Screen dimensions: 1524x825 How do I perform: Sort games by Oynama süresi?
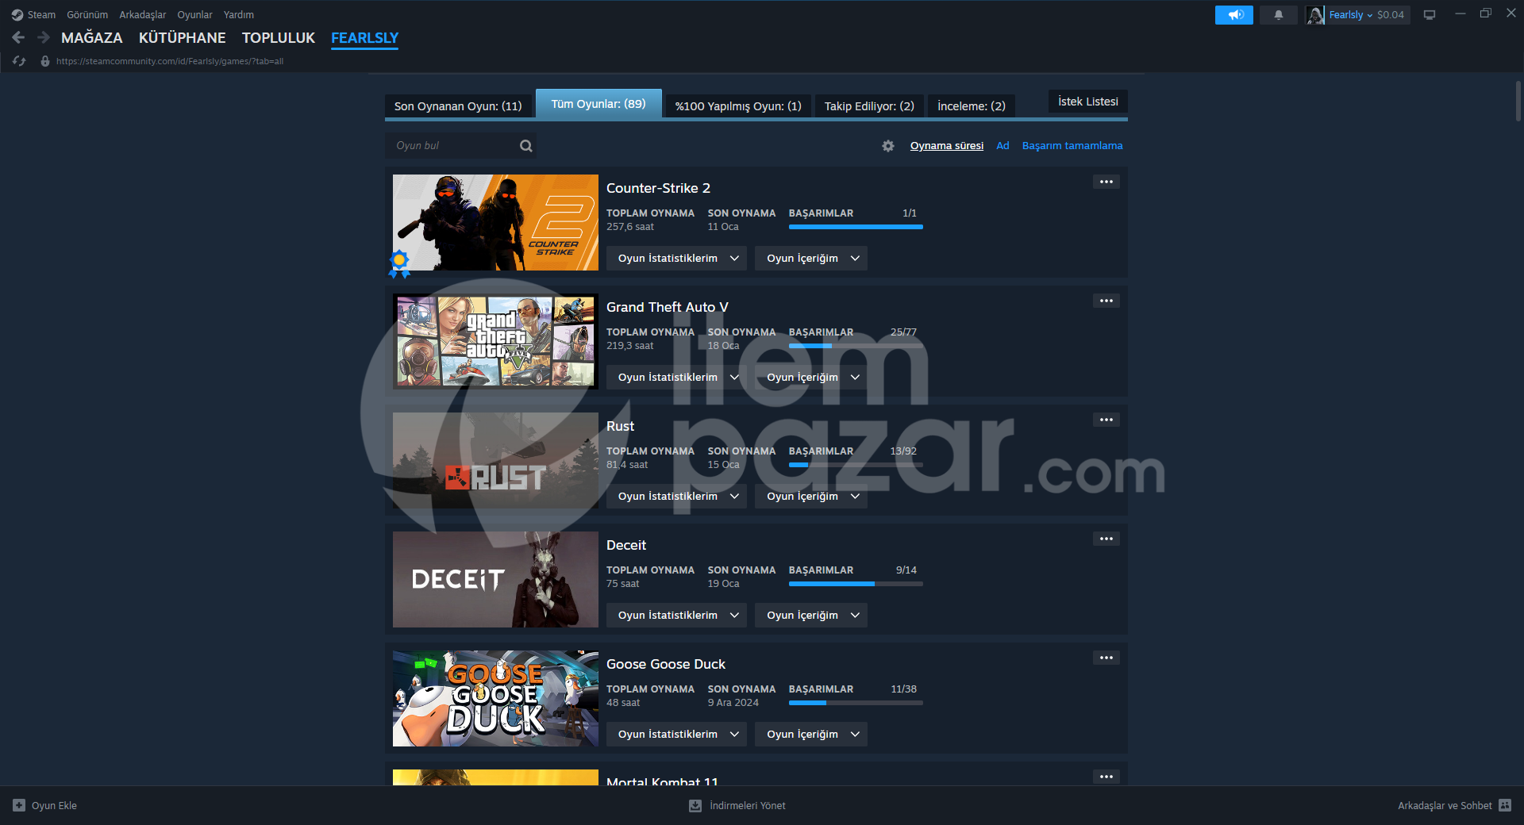[x=947, y=146]
